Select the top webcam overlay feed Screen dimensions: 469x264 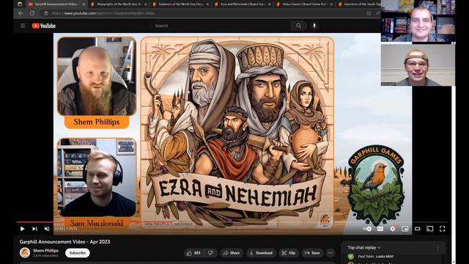point(418,21)
